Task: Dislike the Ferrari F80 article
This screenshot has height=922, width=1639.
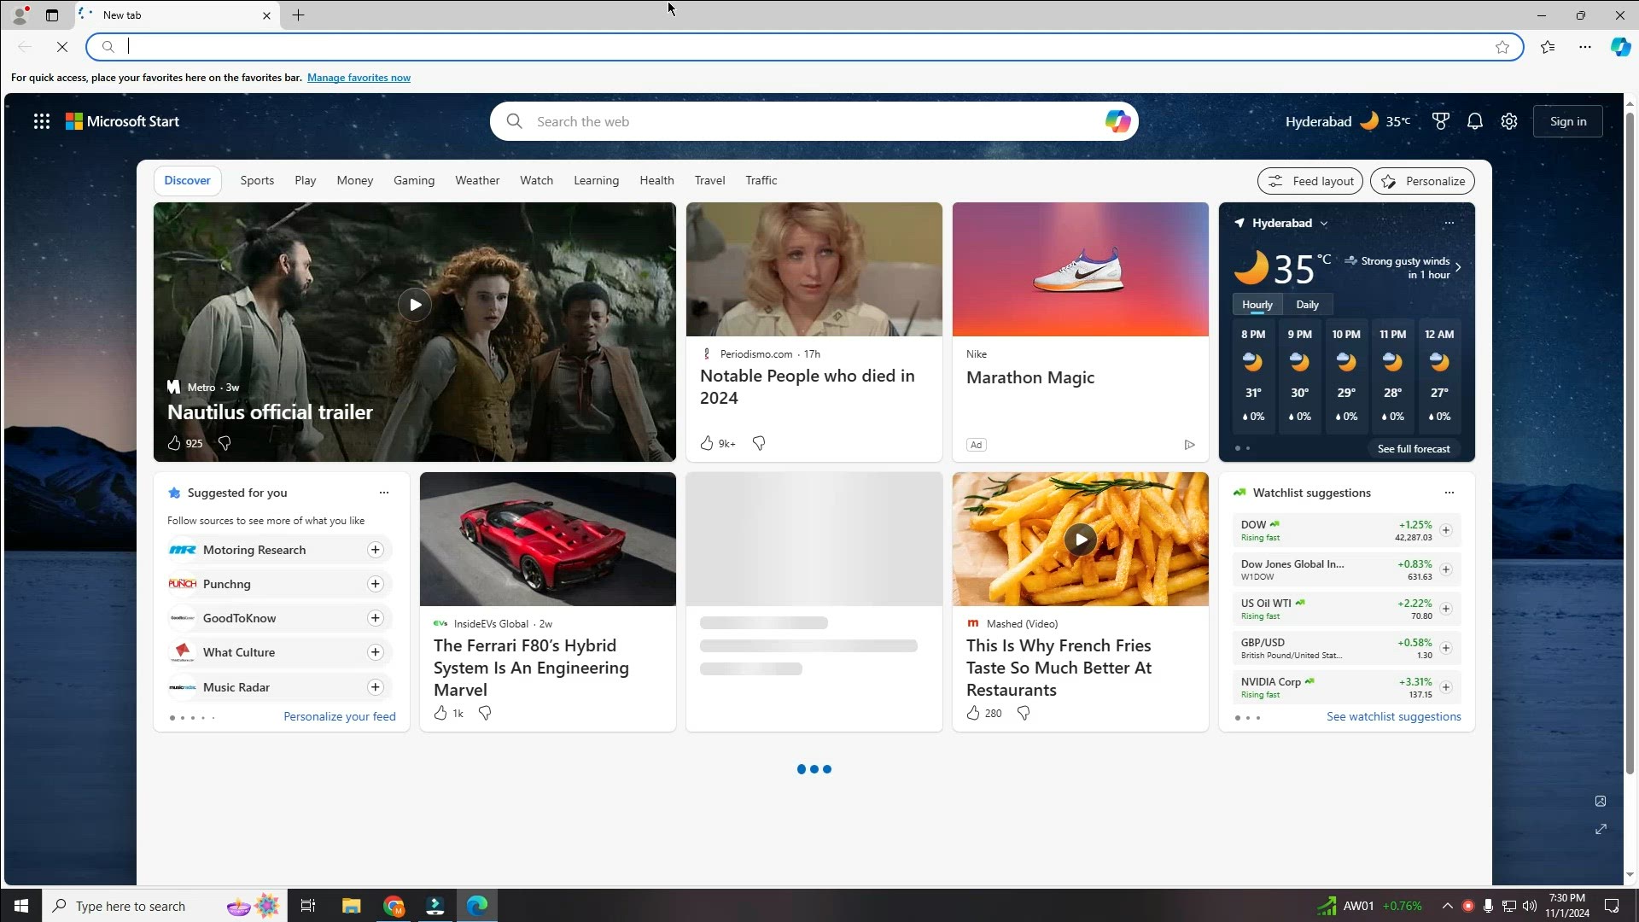Action: [485, 713]
